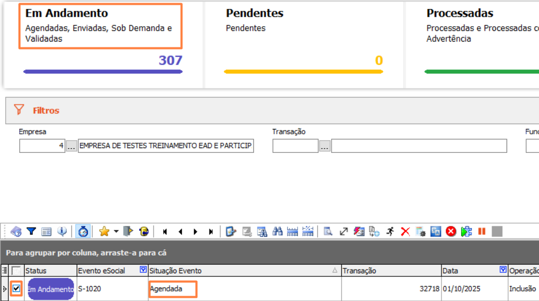The image size is (539, 301).
Task: Uncheck the S-1020 row checkbox
Action: (x=17, y=289)
